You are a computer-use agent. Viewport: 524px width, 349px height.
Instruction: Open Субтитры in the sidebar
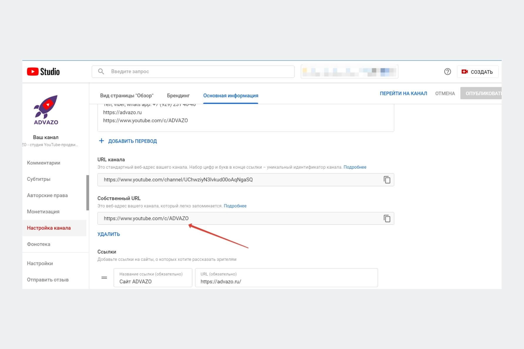(38, 179)
